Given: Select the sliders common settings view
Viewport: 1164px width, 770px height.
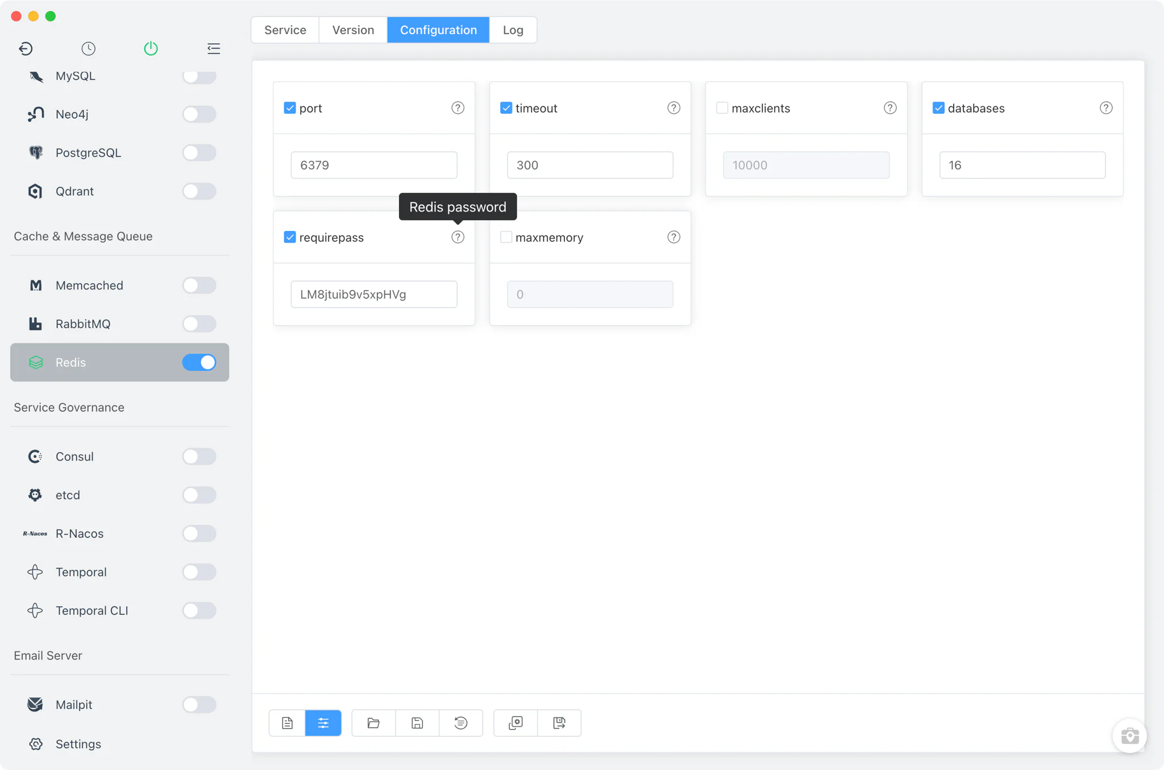Looking at the screenshot, I should click(323, 723).
